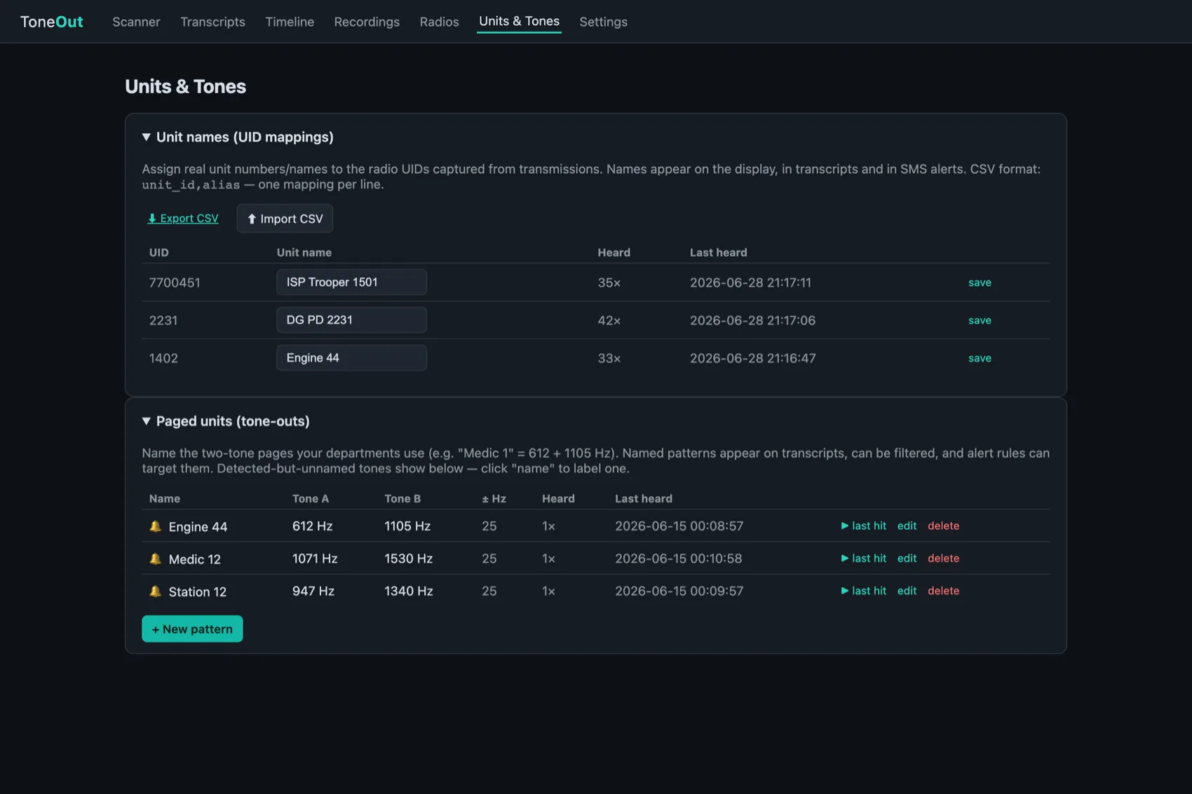Click timestamp 2026-06-28 21:17:11
Viewport: 1192px width, 794px height.
pyautogui.click(x=750, y=282)
